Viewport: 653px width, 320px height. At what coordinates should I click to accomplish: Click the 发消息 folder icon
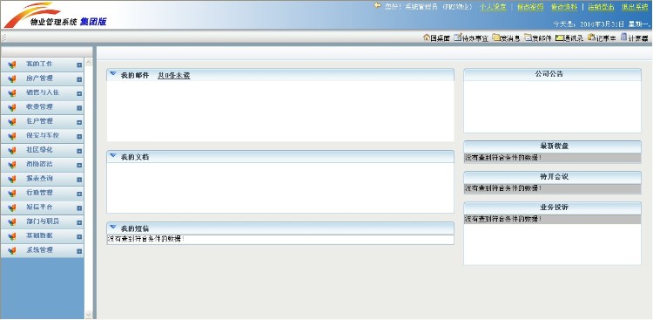pos(496,38)
